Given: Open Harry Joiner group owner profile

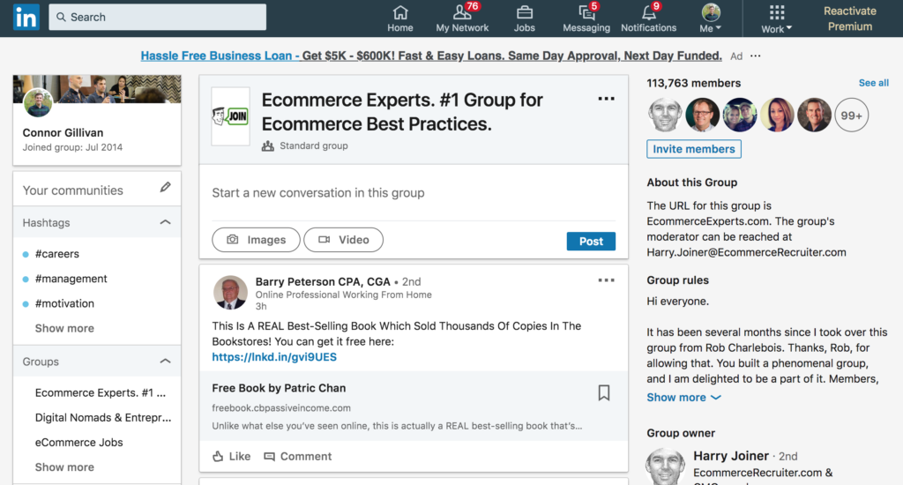Looking at the screenshot, I should coord(731,456).
